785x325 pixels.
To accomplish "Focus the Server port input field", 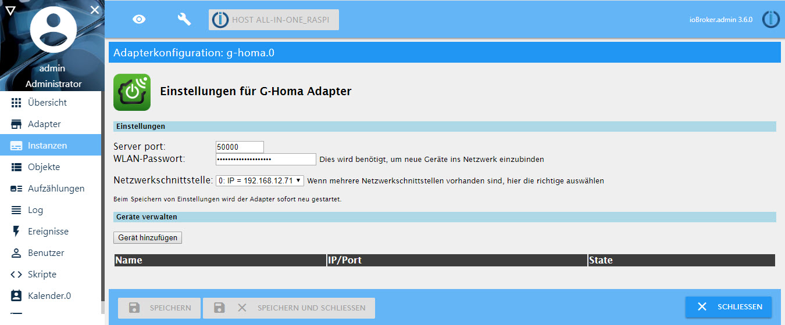I will pos(240,147).
